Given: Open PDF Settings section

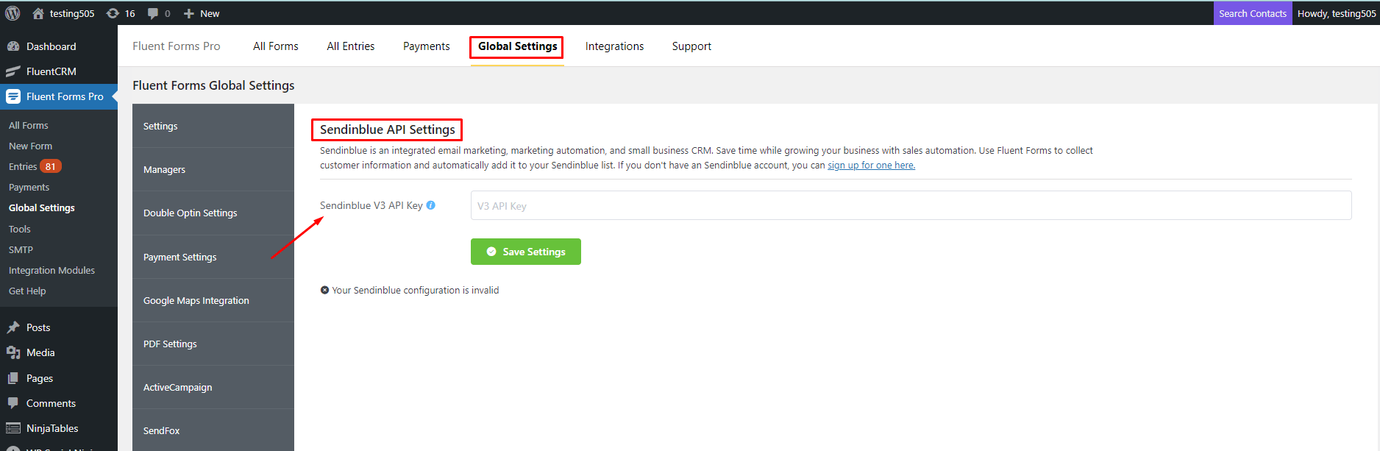Looking at the screenshot, I should 213,344.
